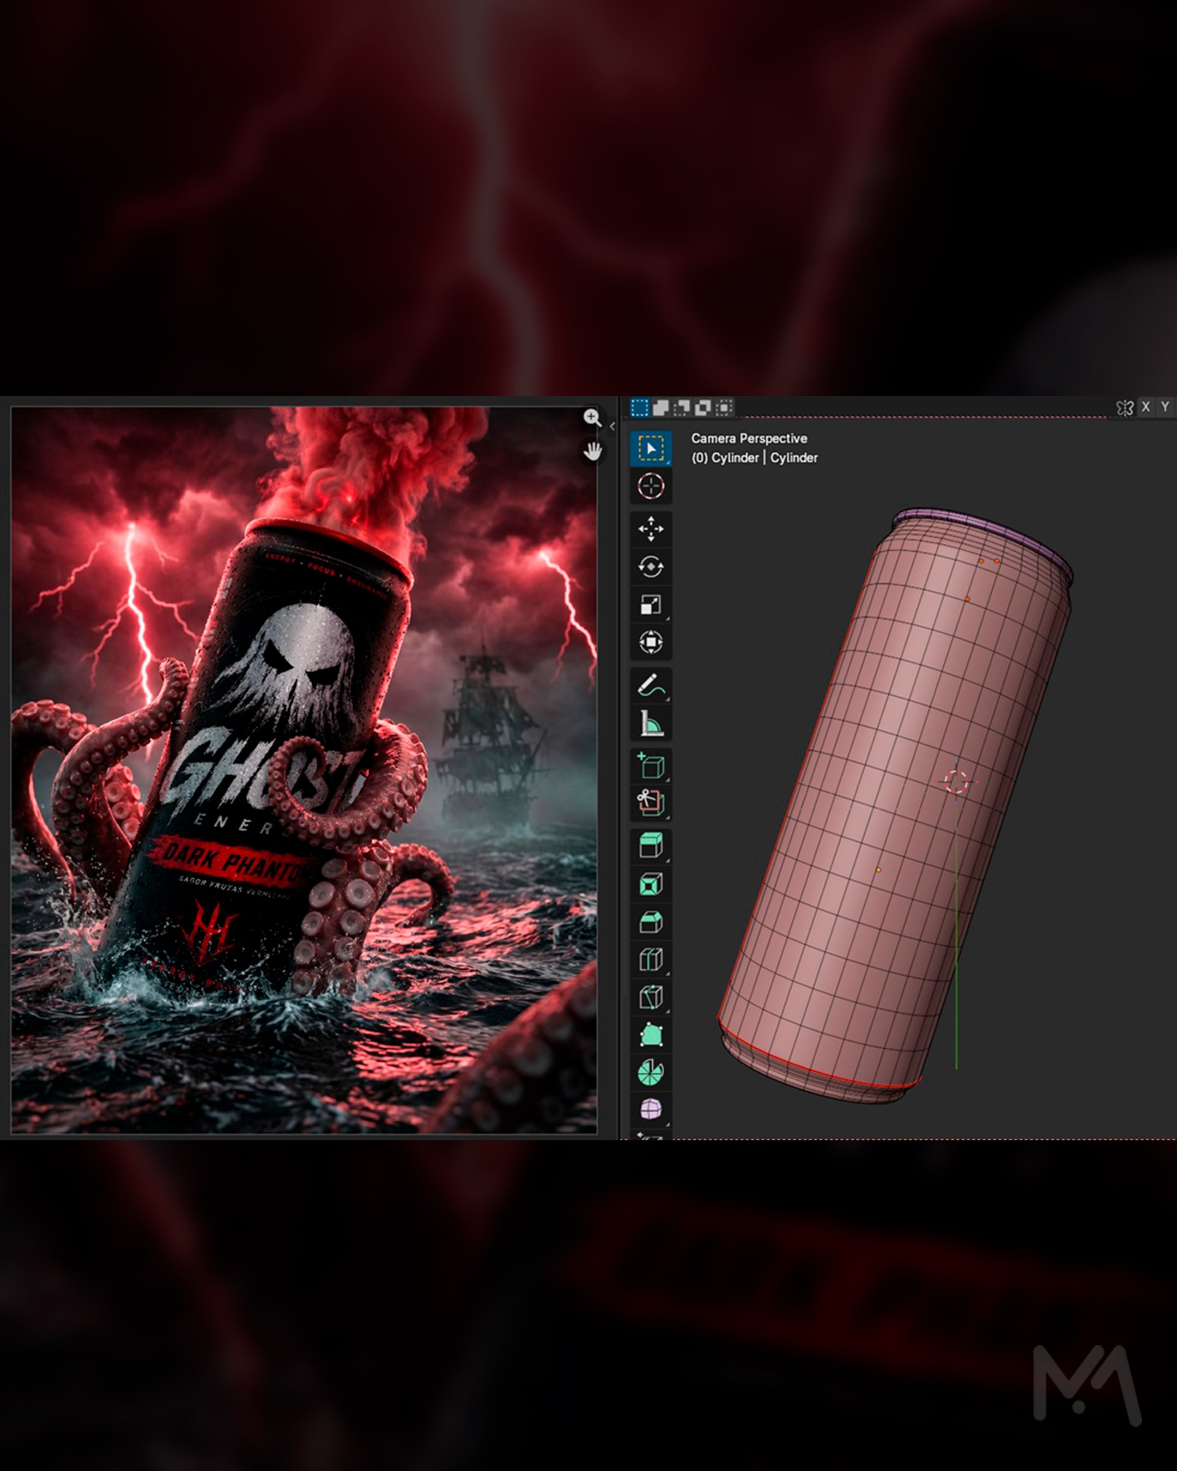Set selection mode to extend selection
Image resolution: width=1177 pixels, height=1471 pixels.
point(660,408)
